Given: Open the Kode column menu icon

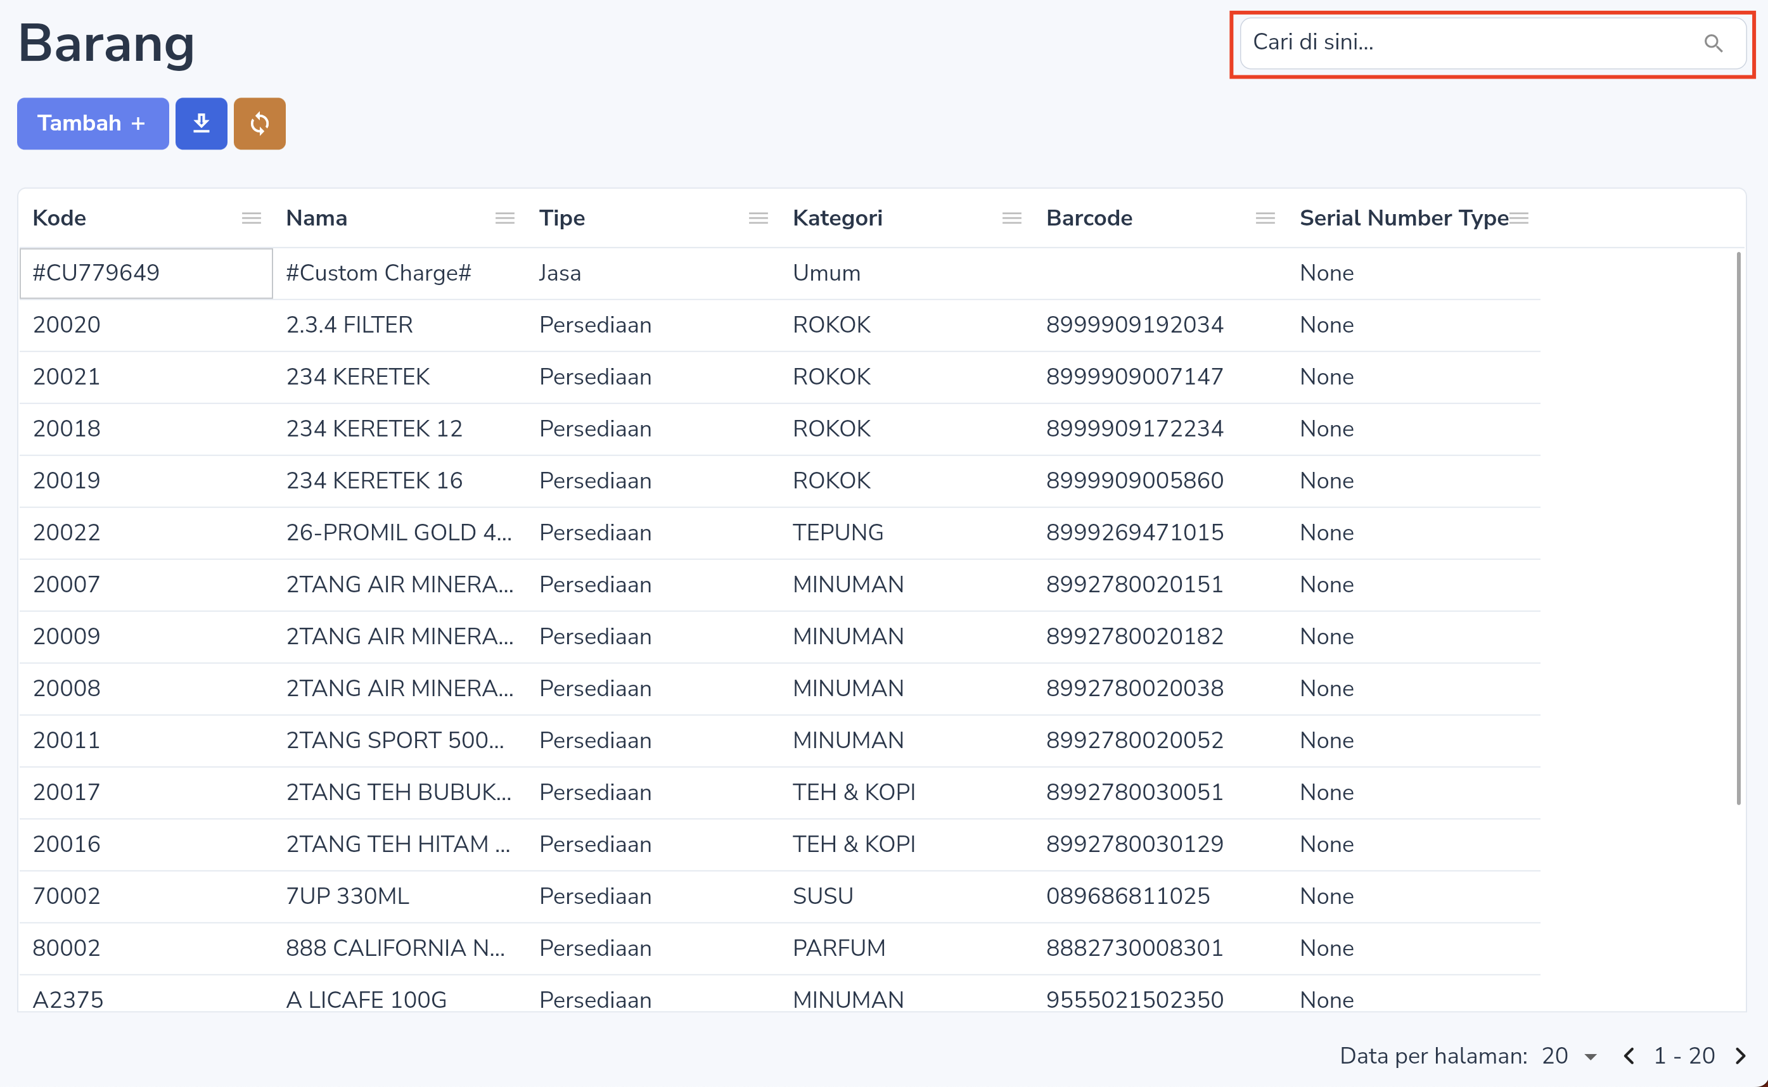Looking at the screenshot, I should (x=251, y=218).
